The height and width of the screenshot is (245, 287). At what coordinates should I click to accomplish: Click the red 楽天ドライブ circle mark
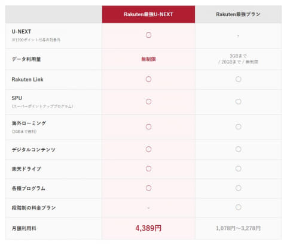click(148, 168)
